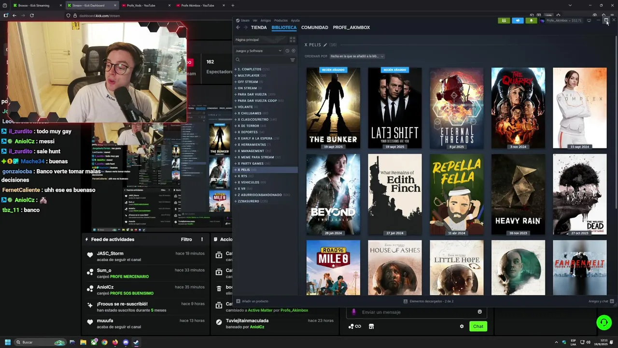Expand the 1. COMPLETOS collection
The image size is (618, 348).
click(236, 69)
